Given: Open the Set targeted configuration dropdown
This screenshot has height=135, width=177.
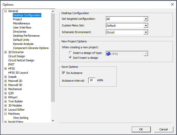Looking at the screenshot, I should click(x=145, y=19).
